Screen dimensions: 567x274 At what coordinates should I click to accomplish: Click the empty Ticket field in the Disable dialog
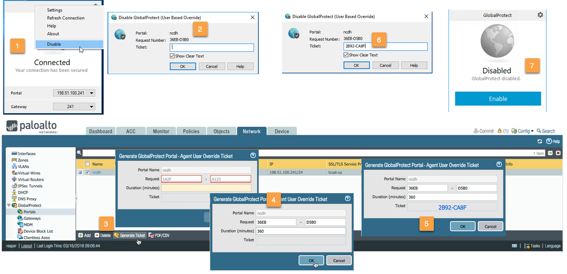tap(212, 48)
